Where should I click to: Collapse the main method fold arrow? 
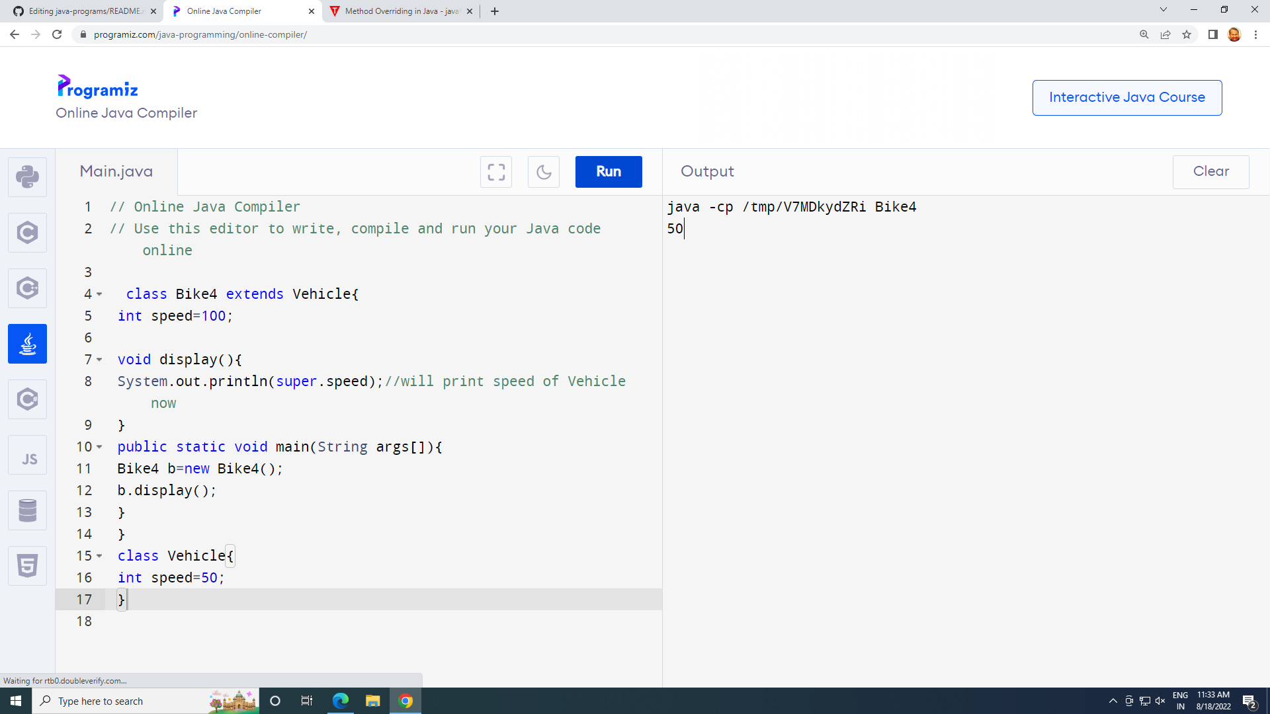99,447
